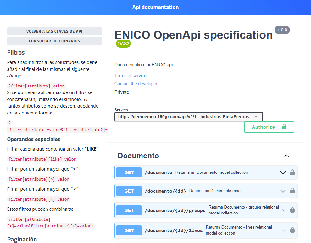Viewport: 311px width, 243px height.
Task: Click the padlock on /documento/{id}/groups row
Action: [292, 210]
